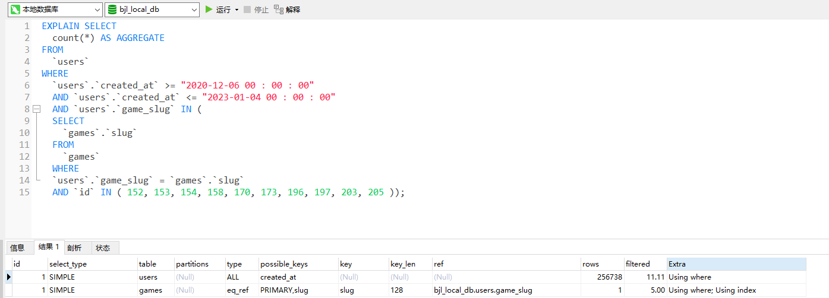
Task: Select the 'slug' key cell
Action: point(363,290)
